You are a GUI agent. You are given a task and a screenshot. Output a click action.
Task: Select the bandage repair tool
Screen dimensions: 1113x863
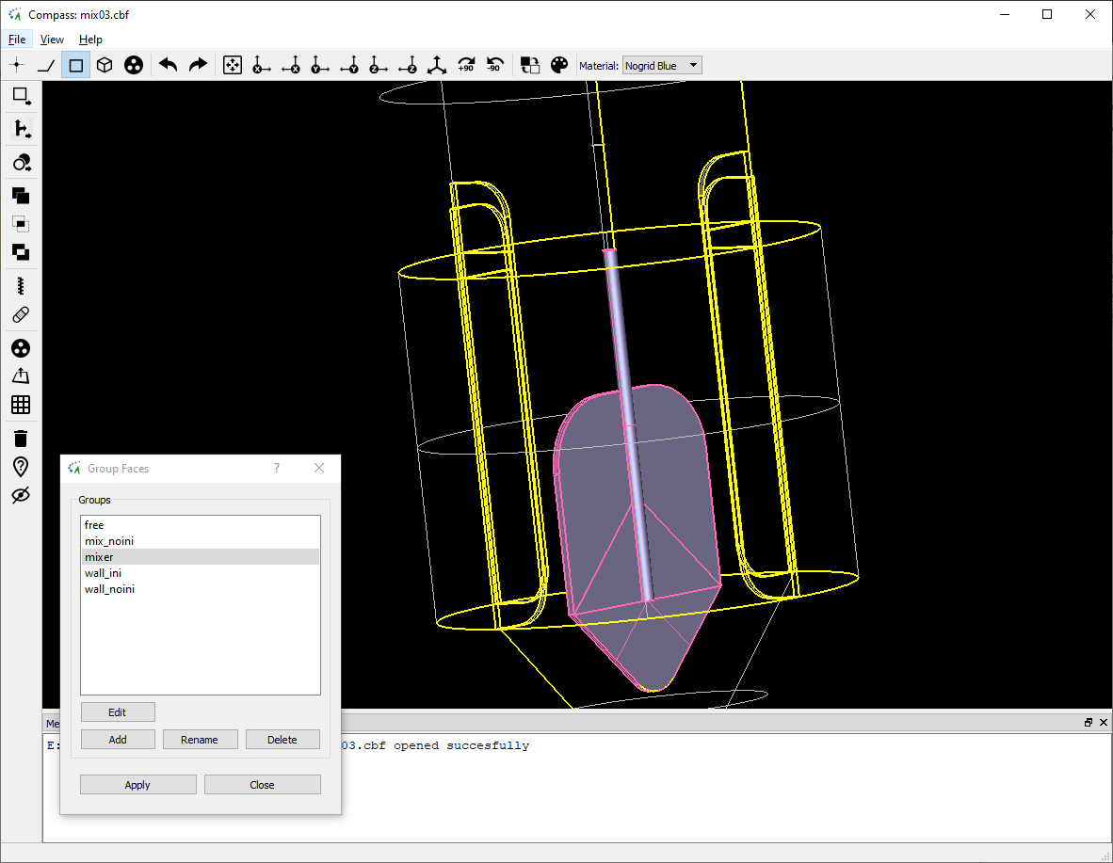21,314
